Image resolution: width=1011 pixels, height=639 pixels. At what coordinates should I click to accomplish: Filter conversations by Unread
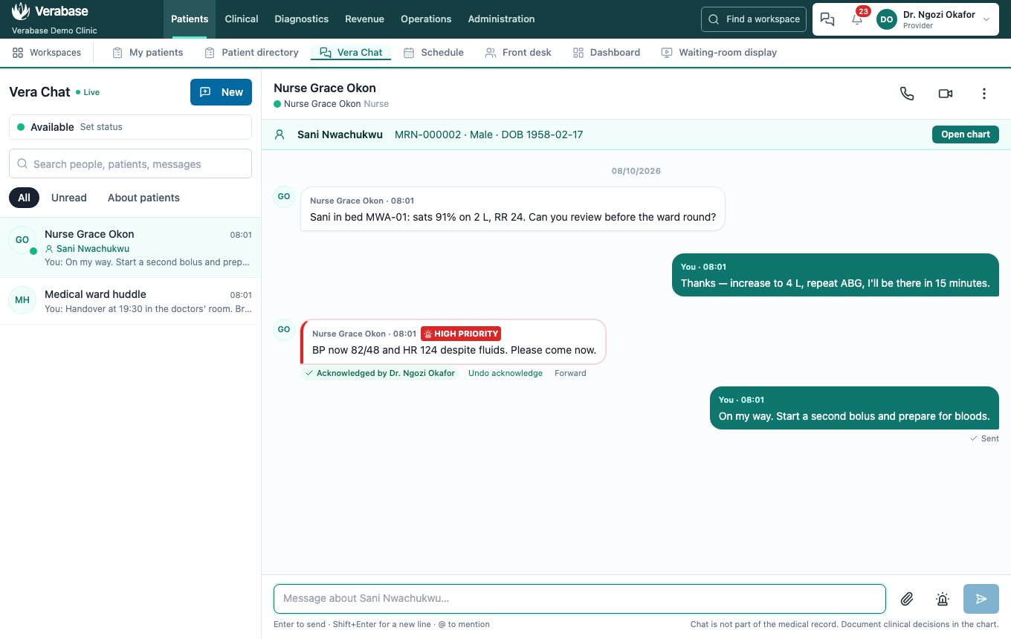point(69,198)
